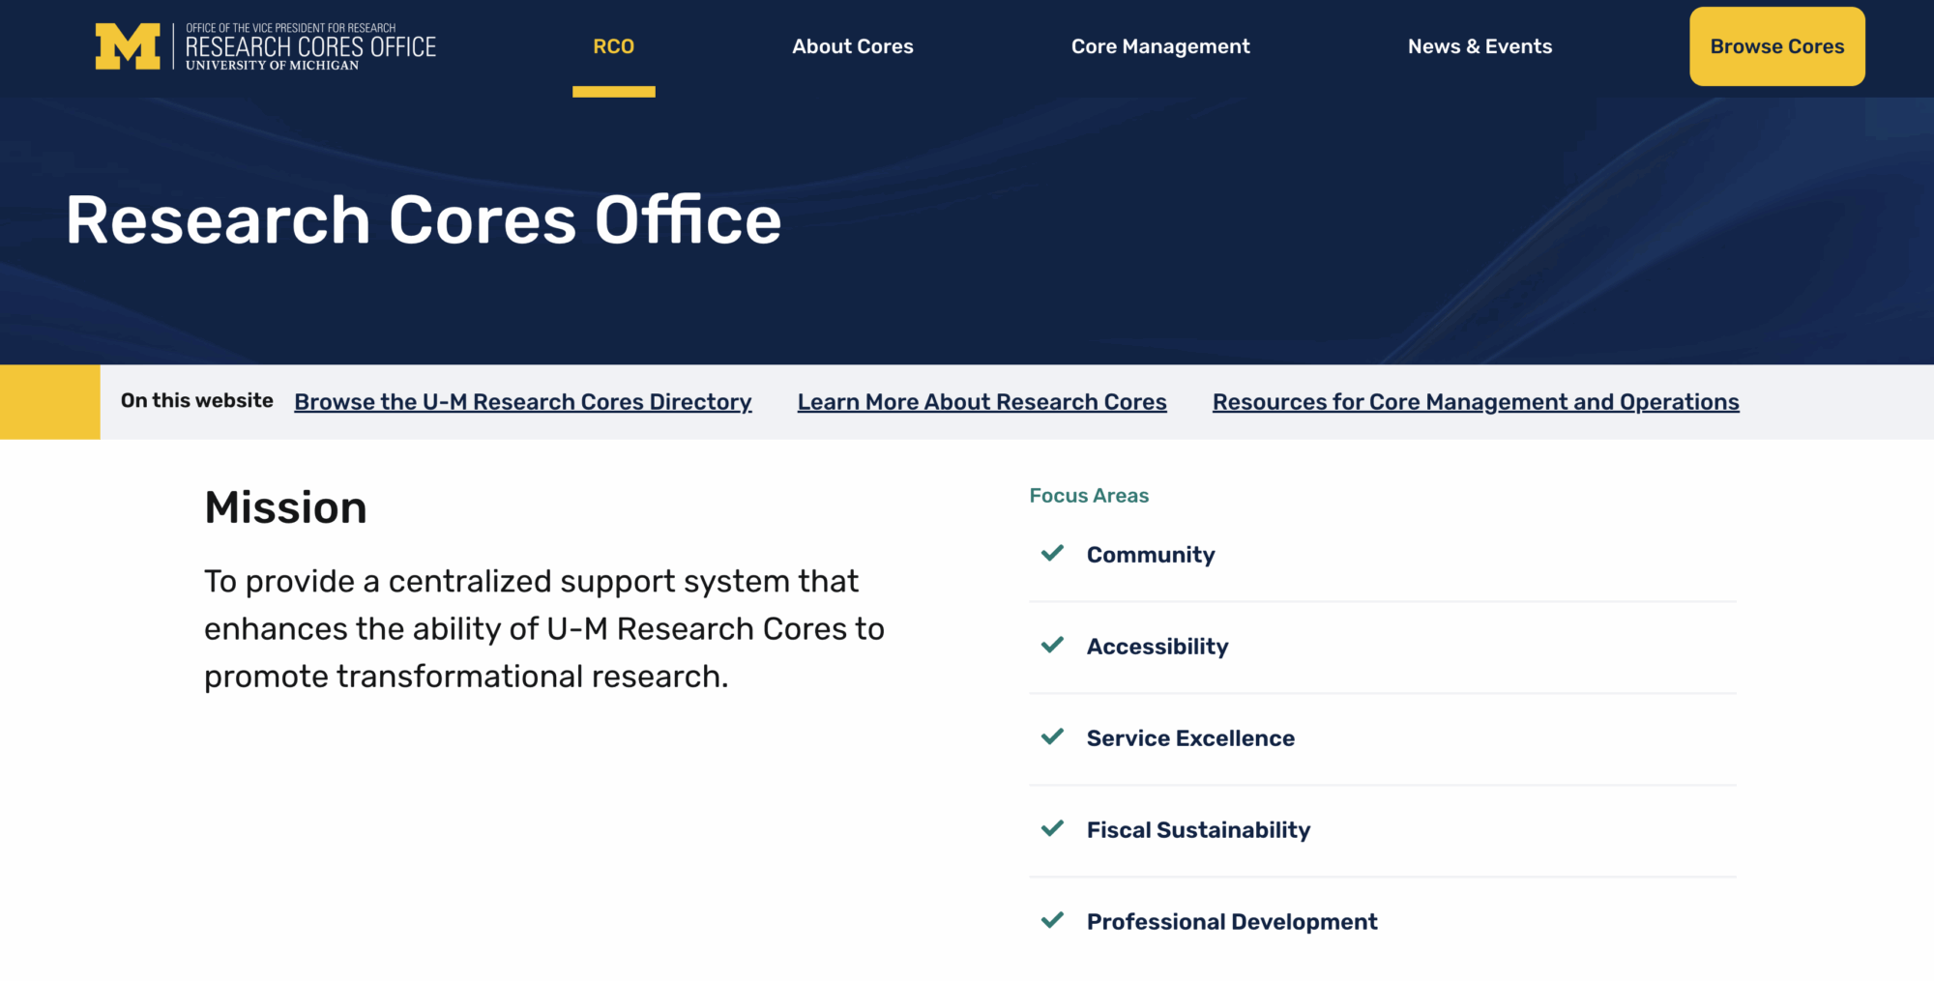This screenshot has width=1934, height=981.
Task: Open the News & Events menu
Action: [x=1480, y=46]
